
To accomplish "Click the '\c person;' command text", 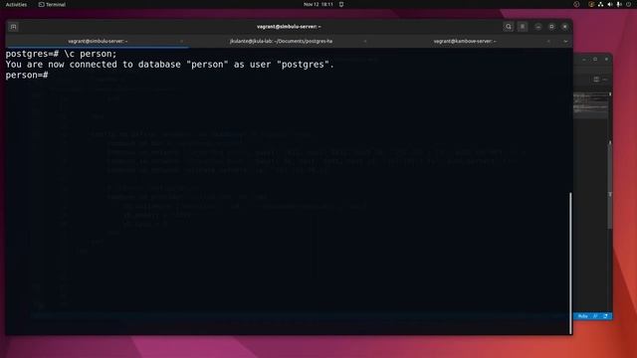I will pos(91,54).
